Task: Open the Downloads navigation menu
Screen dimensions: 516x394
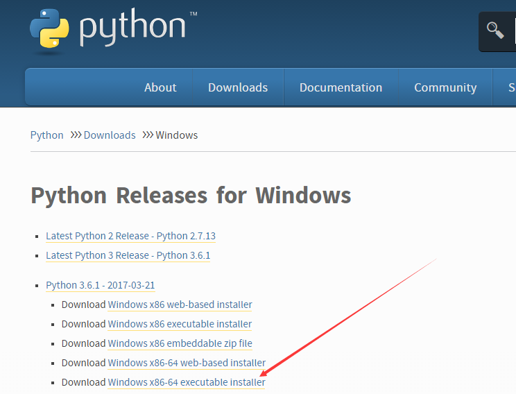Action: click(238, 87)
